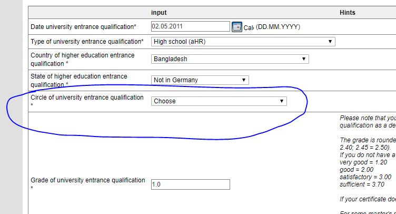Image resolution: width=396 pixels, height=214 pixels.
Task: Open the circle dropdown showing 'Choose'
Action: pyautogui.click(x=219, y=101)
